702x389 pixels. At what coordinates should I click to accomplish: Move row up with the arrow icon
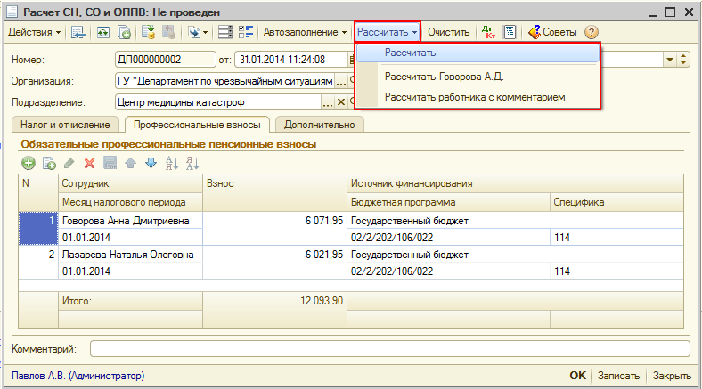(131, 163)
